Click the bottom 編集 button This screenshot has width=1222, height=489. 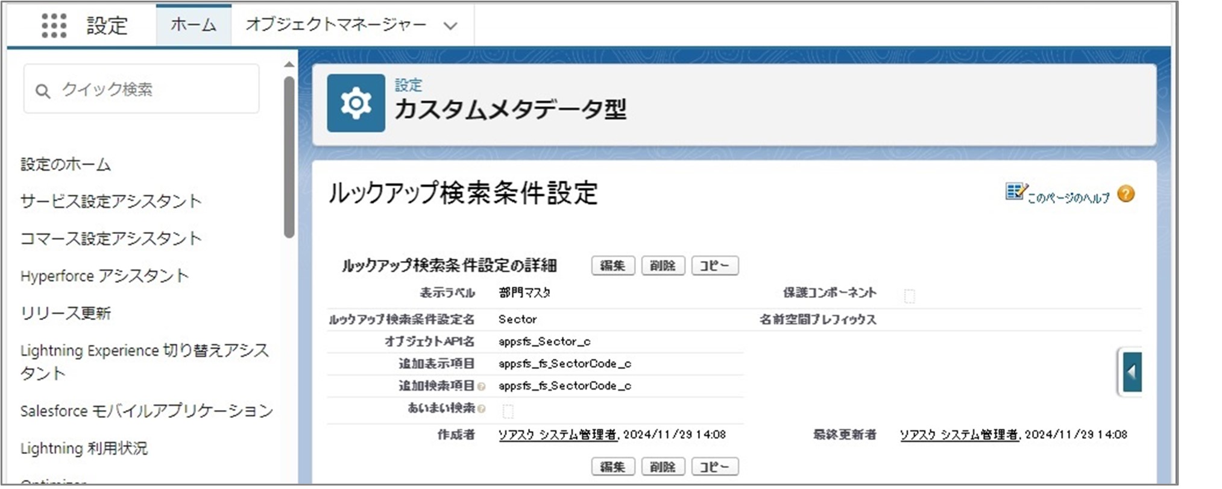click(x=613, y=467)
